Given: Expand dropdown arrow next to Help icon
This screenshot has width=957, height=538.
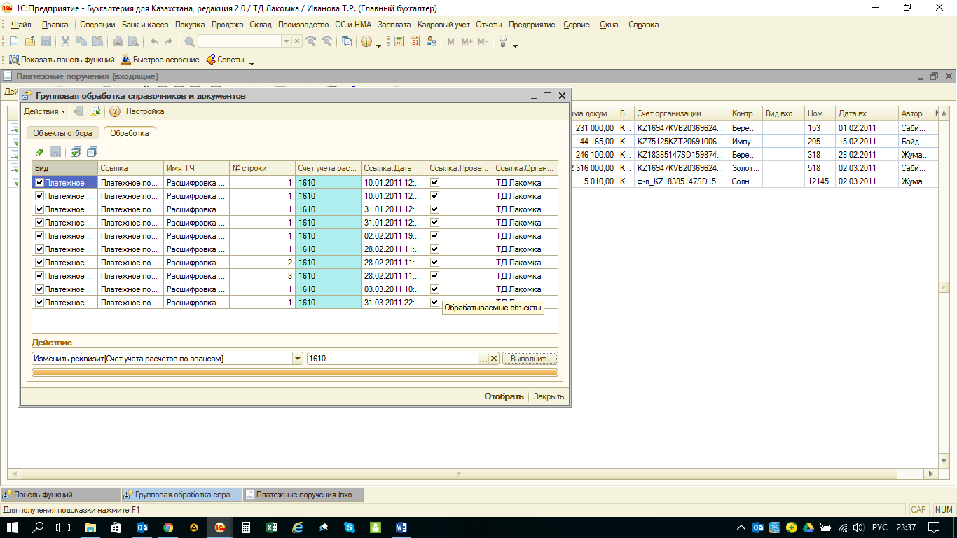Looking at the screenshot, I should [x=379, y=46].
